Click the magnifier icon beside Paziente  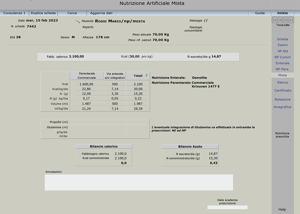pyautogui.click(x=78, y=21)
